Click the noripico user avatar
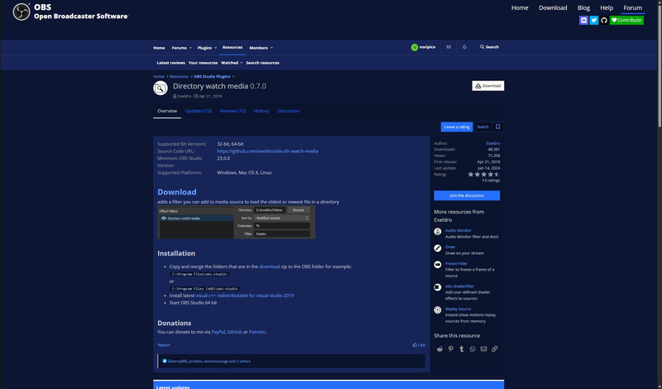662x389 pixels. coord(415,47)
